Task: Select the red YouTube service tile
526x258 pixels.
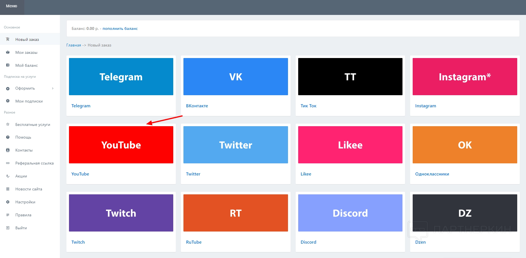Action: point(121,145)
